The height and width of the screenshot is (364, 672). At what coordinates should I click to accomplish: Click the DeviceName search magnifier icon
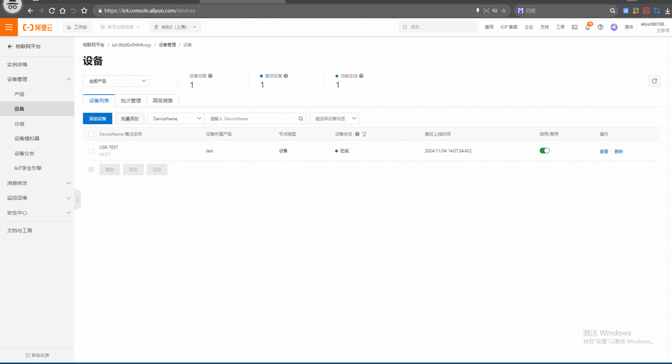click(x=301, y=118)
